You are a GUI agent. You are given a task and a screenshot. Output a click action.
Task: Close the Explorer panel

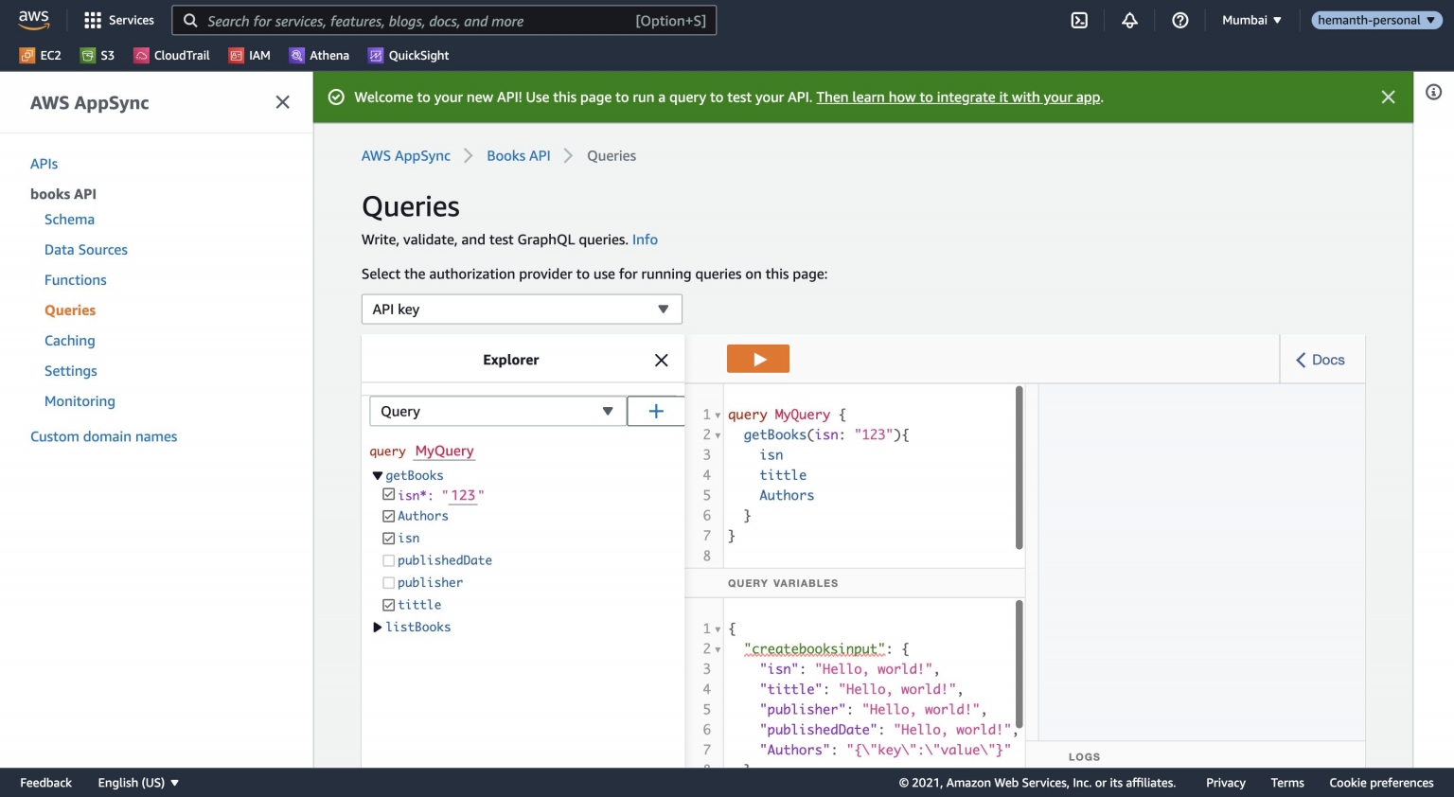(x=661, y=360)
